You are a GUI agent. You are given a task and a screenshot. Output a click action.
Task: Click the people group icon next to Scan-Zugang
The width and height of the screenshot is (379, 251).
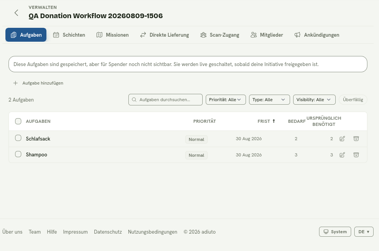(x=203, y=35)
